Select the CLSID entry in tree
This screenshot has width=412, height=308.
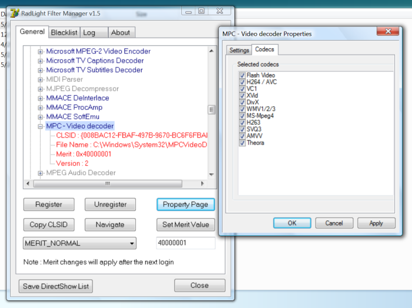[132, 135]
